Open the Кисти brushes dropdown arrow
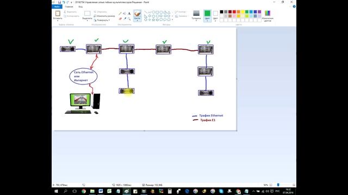The width and height of the screenshot is (348, 195). point(138,21)
